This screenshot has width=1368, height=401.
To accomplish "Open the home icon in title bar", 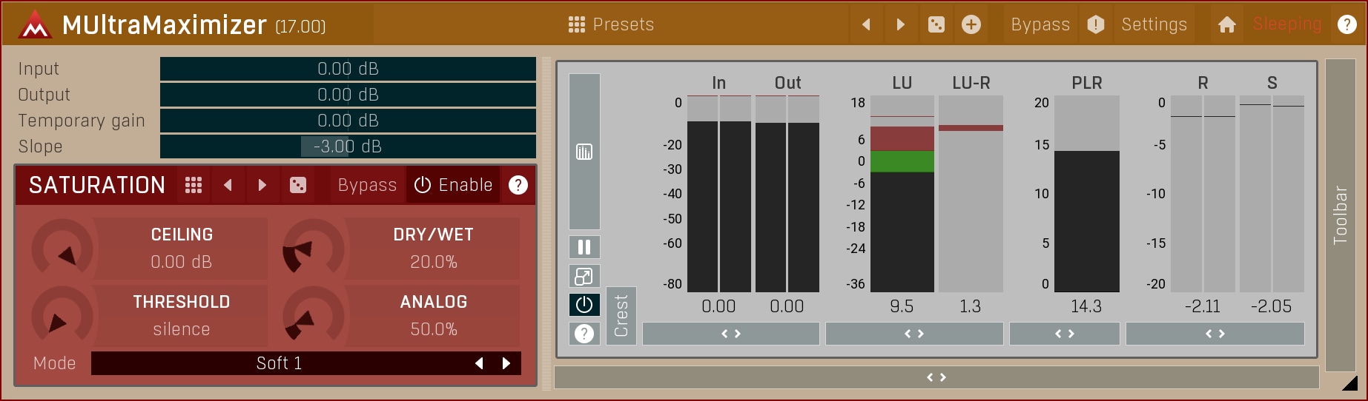I will tap(1226, 24).
